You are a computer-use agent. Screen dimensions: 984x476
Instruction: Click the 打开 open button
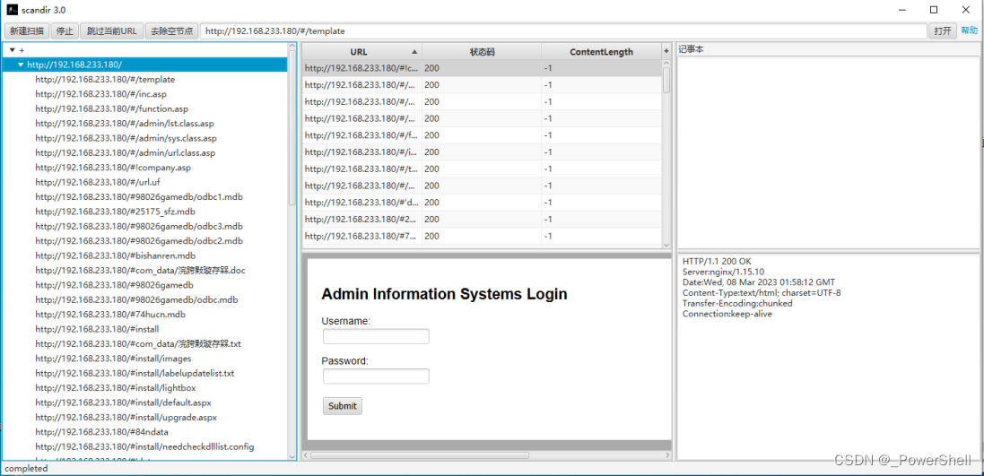[943, 30]
